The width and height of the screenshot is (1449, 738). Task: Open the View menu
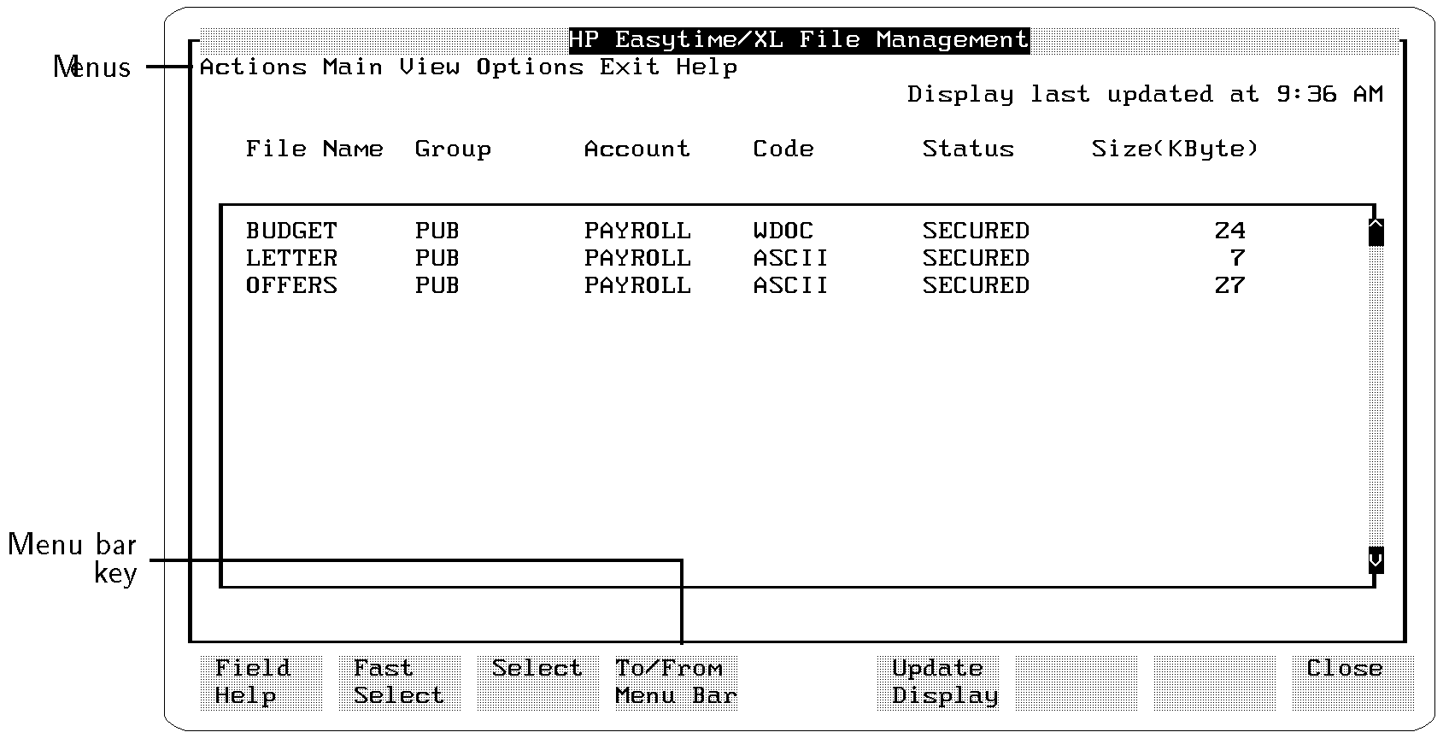coord(429,67)
